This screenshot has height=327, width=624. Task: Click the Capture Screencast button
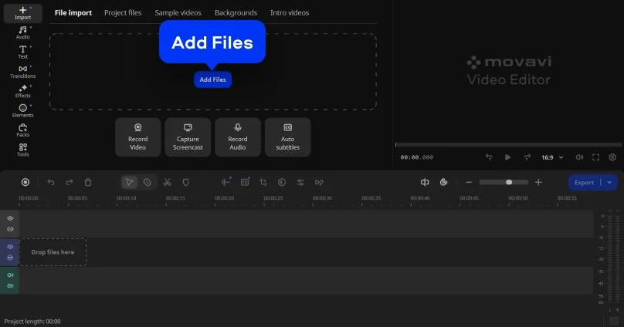(188, 137)
